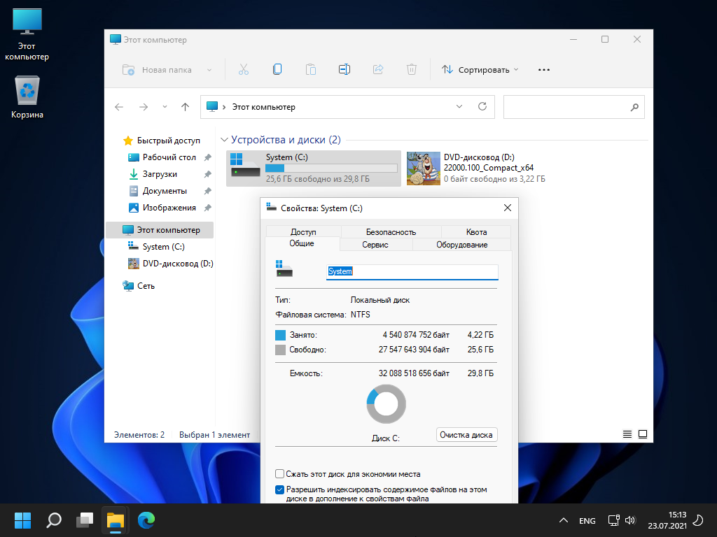Screen dimensions: 717x537
Task: Click the search magnifier in Explorer
Action: (634, 107)
